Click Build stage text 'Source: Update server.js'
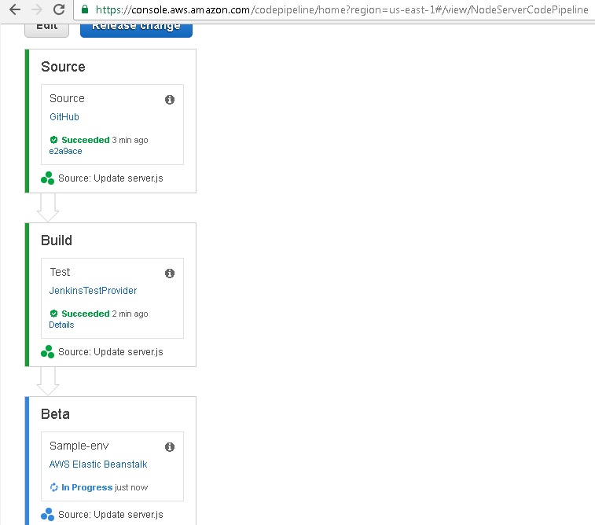 coord(110,352)
